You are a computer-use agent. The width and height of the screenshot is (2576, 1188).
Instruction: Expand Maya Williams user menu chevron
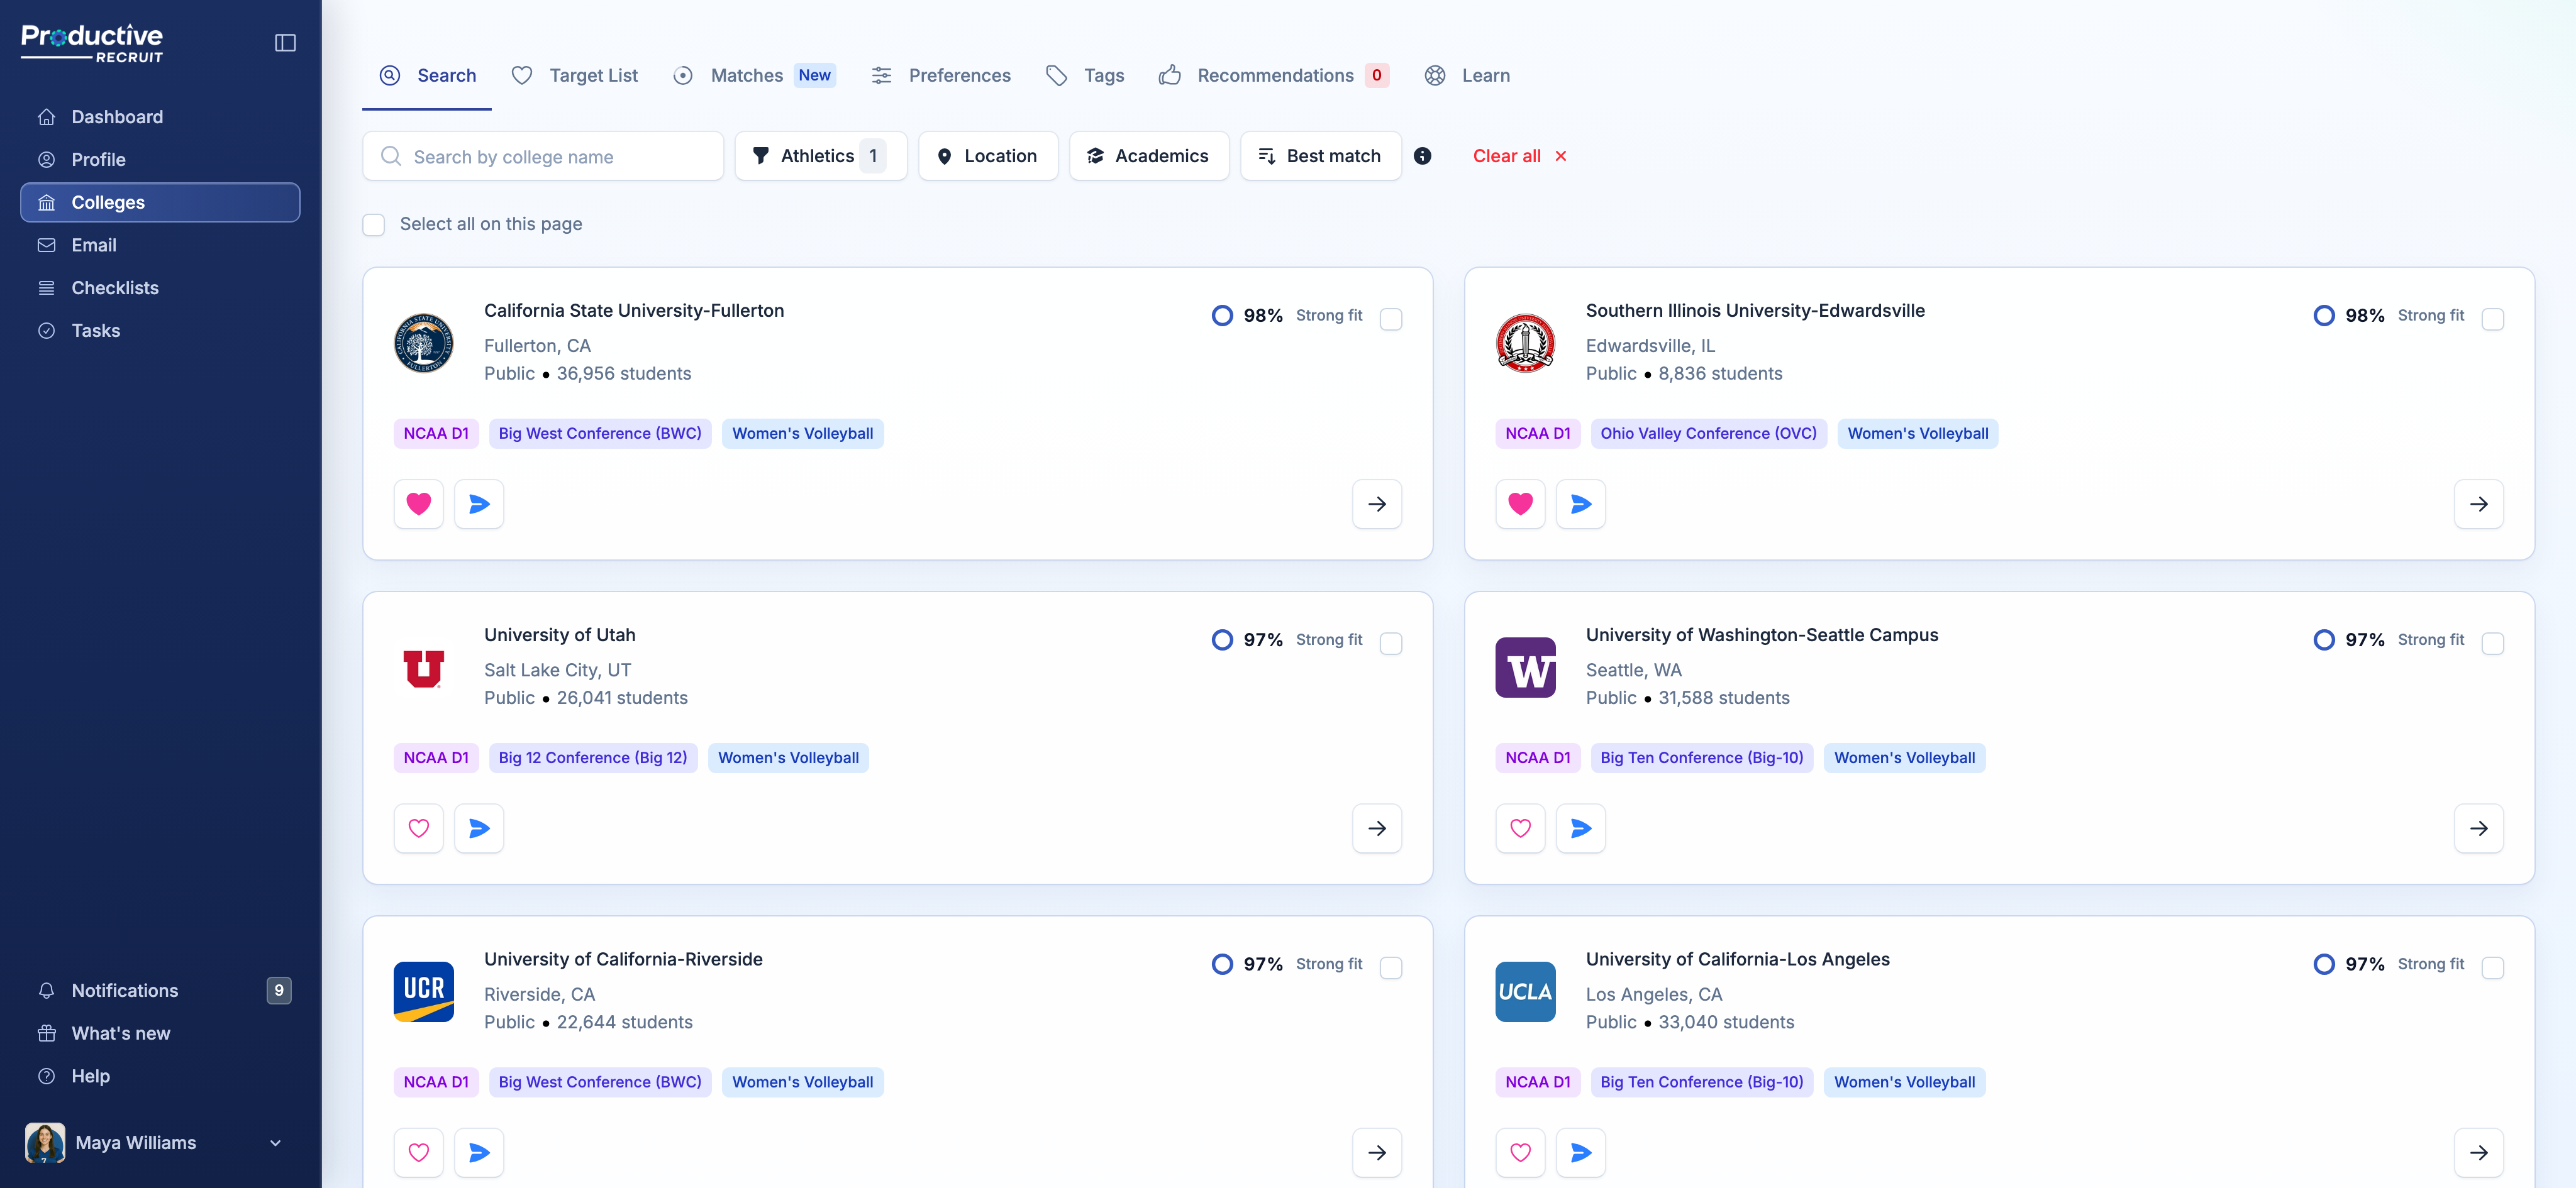pyautogui.click(x=275, y=1143)
